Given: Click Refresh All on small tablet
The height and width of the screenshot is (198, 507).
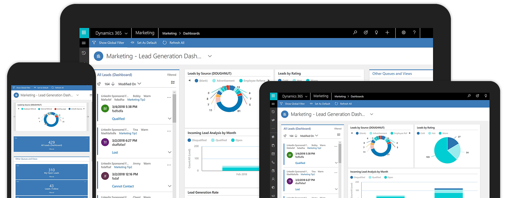Looking at the screenshot, I should click(343, 104).
